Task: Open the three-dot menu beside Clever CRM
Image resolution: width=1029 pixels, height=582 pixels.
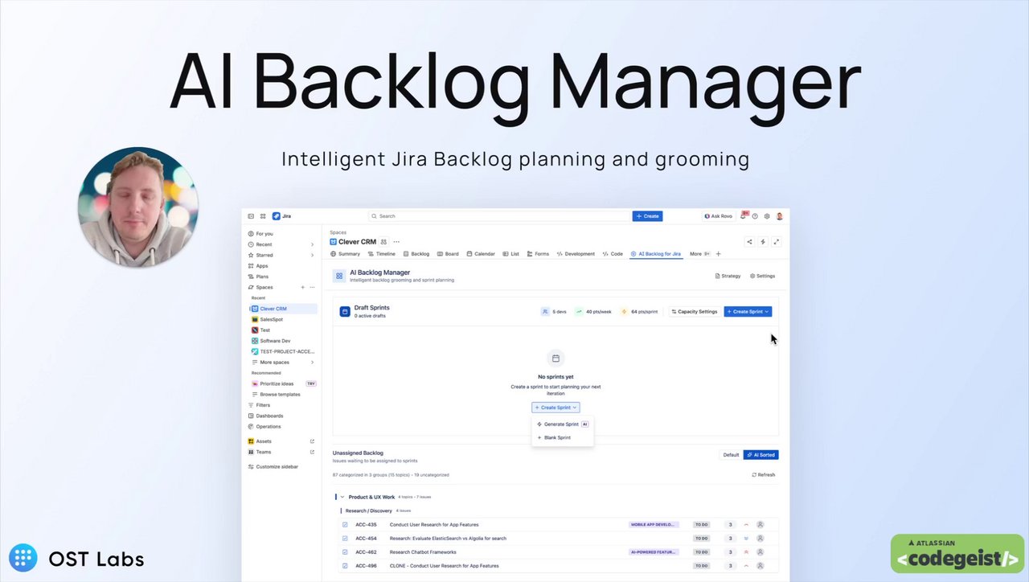Action: pos(396,242)
